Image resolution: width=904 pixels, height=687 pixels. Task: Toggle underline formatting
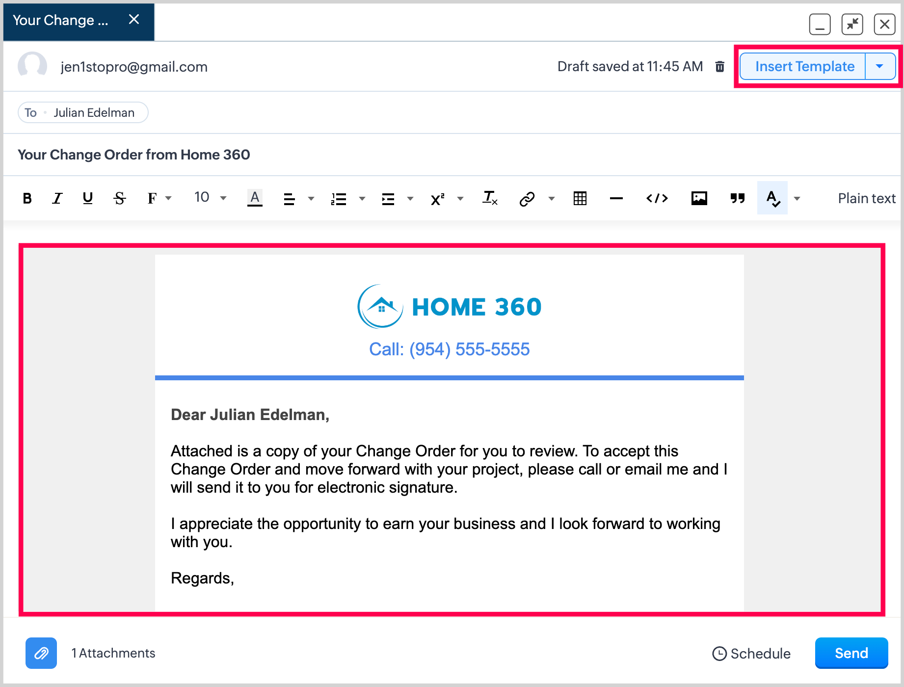88,198
